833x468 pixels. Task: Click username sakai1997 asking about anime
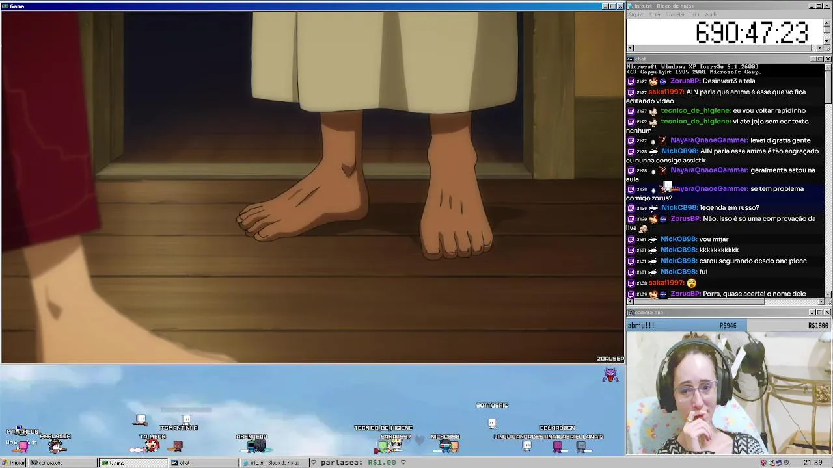(x=666, y=92)
